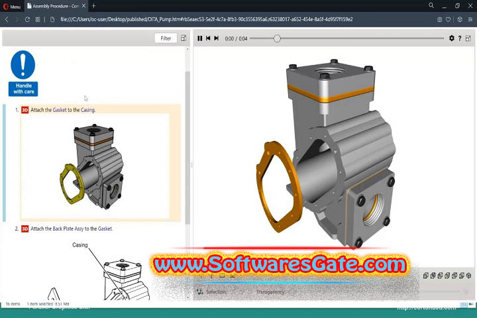Click the address bar file URL

click(x=207, y=19)
